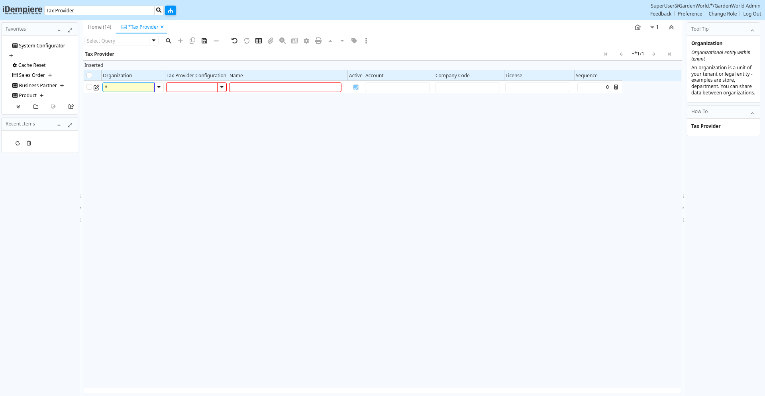Open the Tax Provider Configuration dropdown
This screenshot has height=396, width=765.
click(x=222, y=87)
